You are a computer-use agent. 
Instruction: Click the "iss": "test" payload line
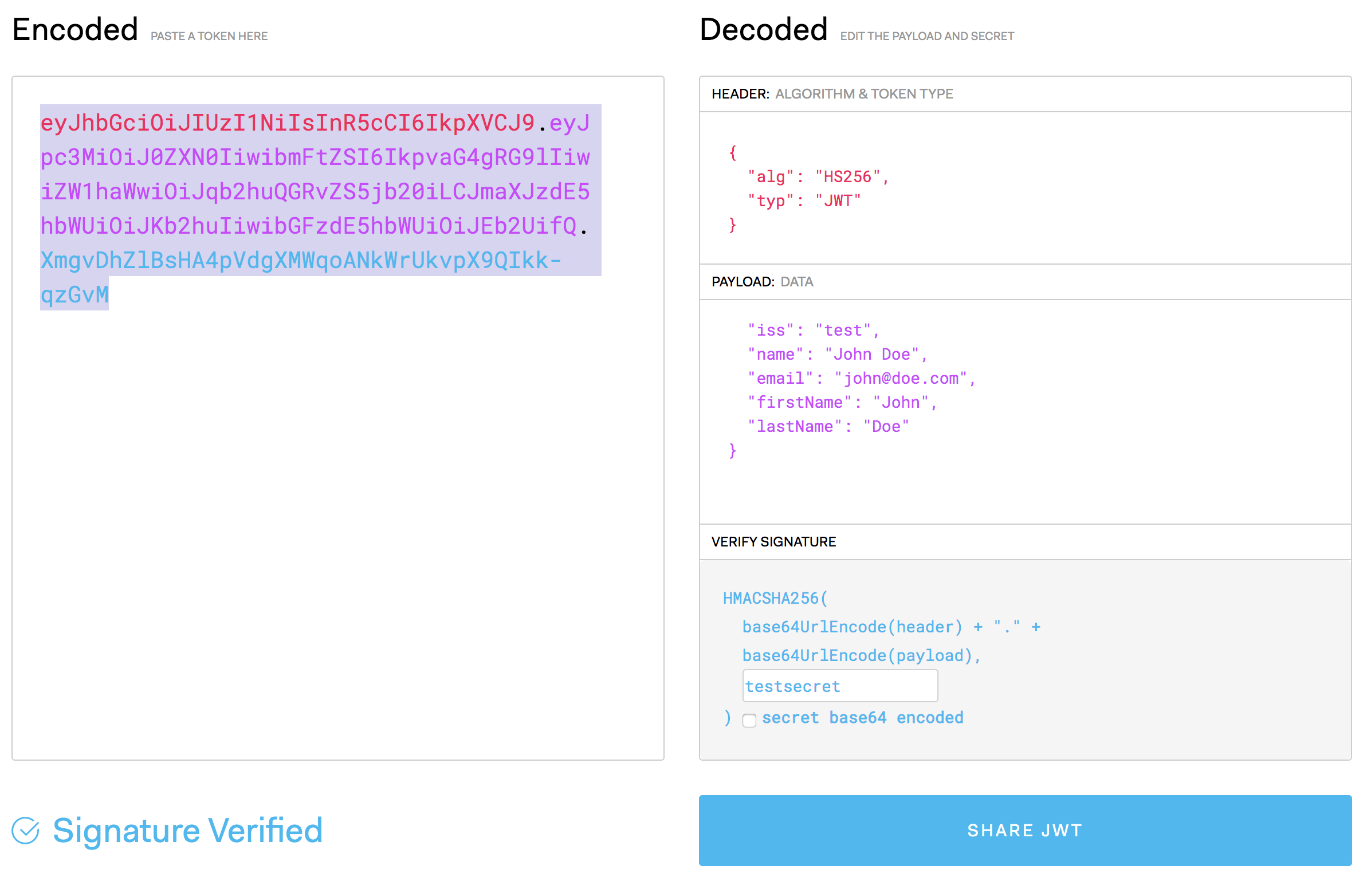point(813,331)
